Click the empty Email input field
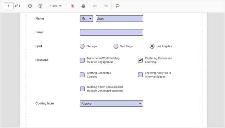Screen dimensions: 225x128 pos(111,32)
